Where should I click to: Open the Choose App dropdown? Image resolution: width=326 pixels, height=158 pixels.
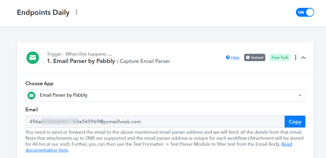click(x=165, y=96)
